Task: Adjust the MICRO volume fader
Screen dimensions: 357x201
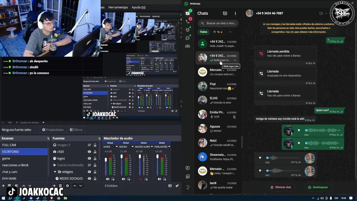Action: 122,157
